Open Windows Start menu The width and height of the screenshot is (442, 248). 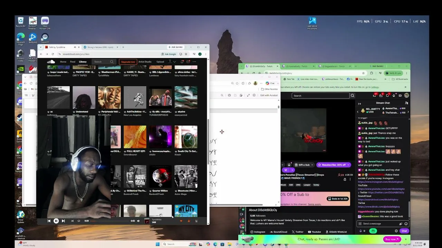pos(157,244)
